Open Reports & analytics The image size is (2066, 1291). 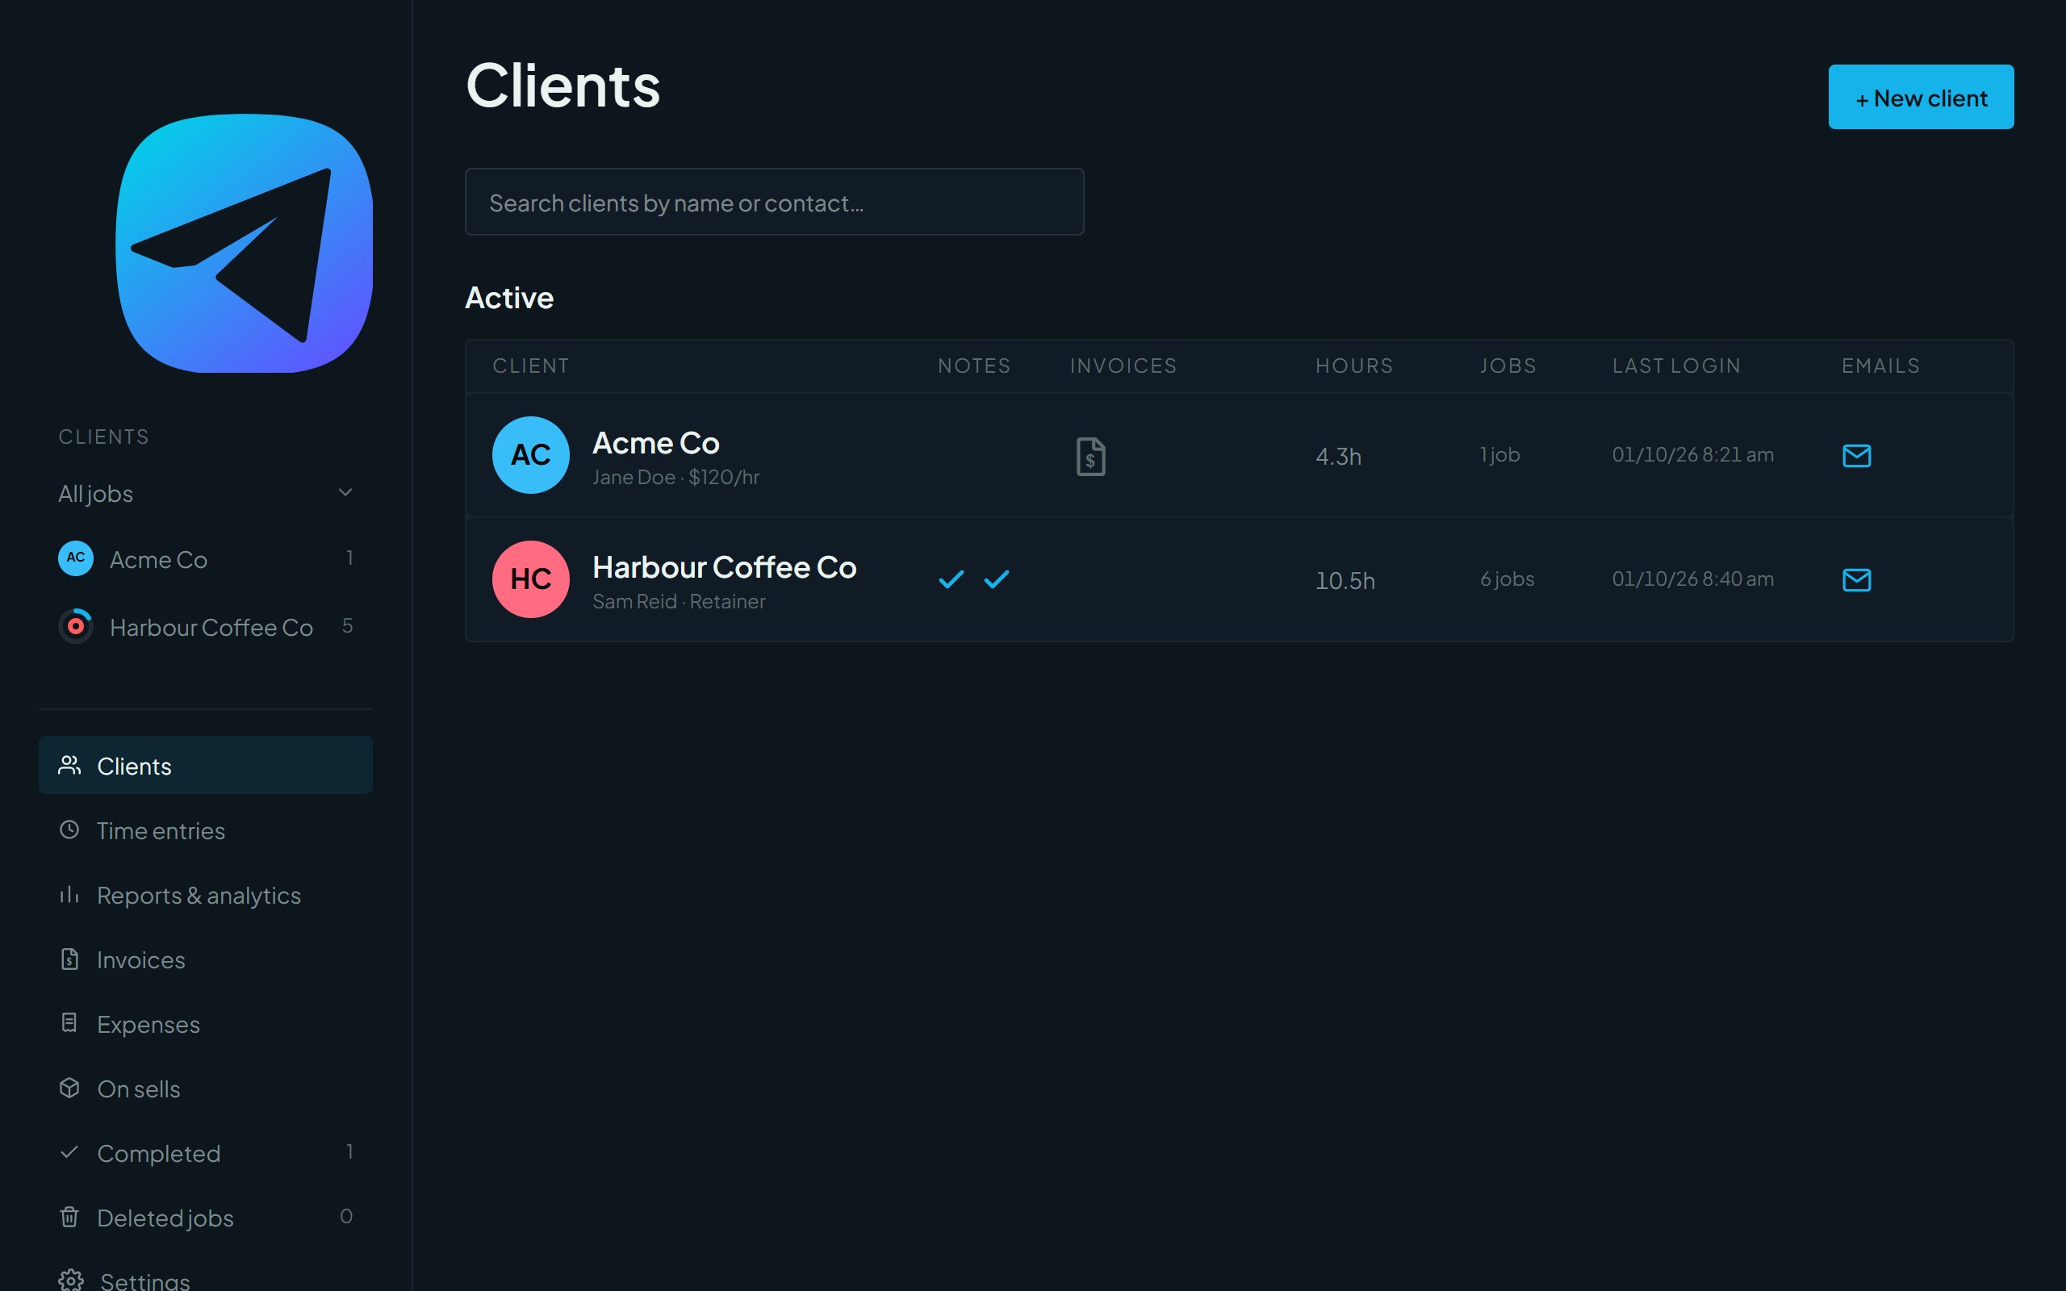coord(206,895)
